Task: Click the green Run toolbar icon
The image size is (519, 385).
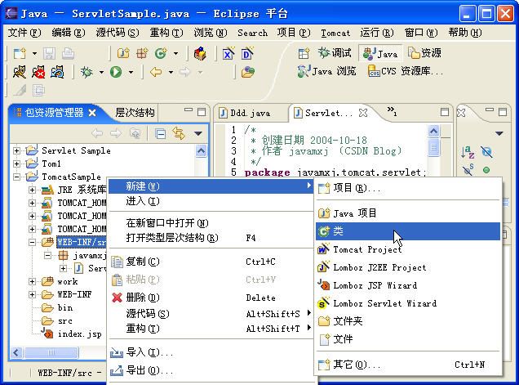Action: click(x=116, y=72)
